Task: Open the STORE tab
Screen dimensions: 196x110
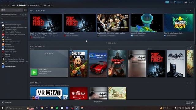Action: coord(12,5)
